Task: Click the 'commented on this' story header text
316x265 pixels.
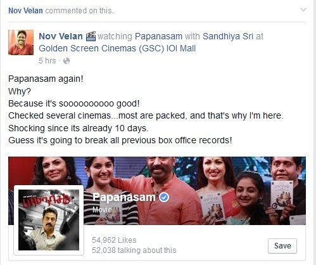Action: pos(79,11)
